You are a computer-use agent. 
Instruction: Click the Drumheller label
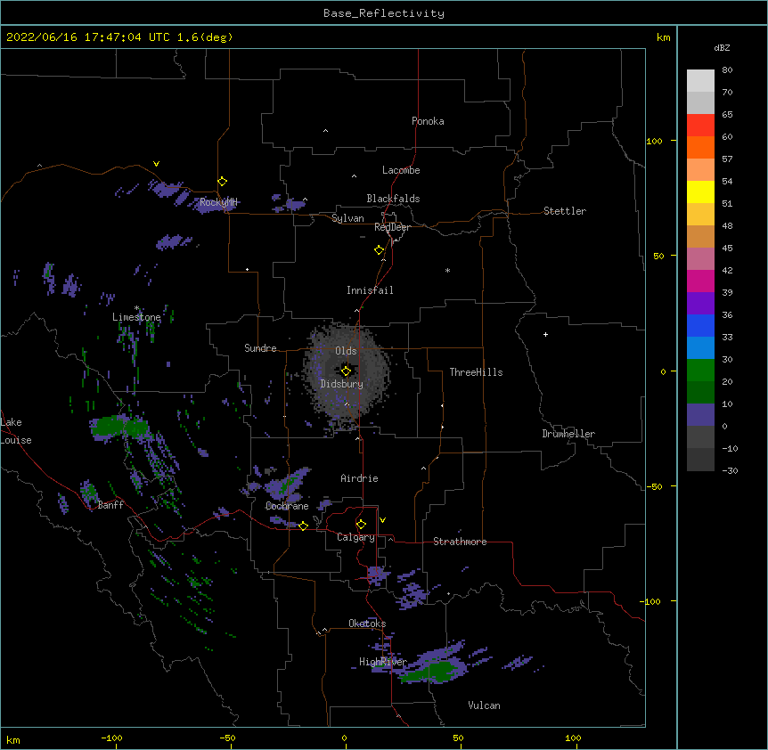(x=568, y=434)
